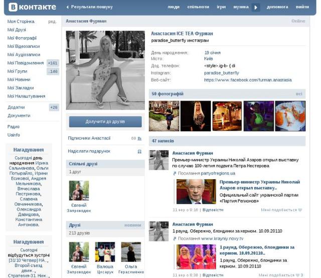Click the Долучити до друзів button
The height and width of the screenshot is (278, 321).
pos(105,121)
